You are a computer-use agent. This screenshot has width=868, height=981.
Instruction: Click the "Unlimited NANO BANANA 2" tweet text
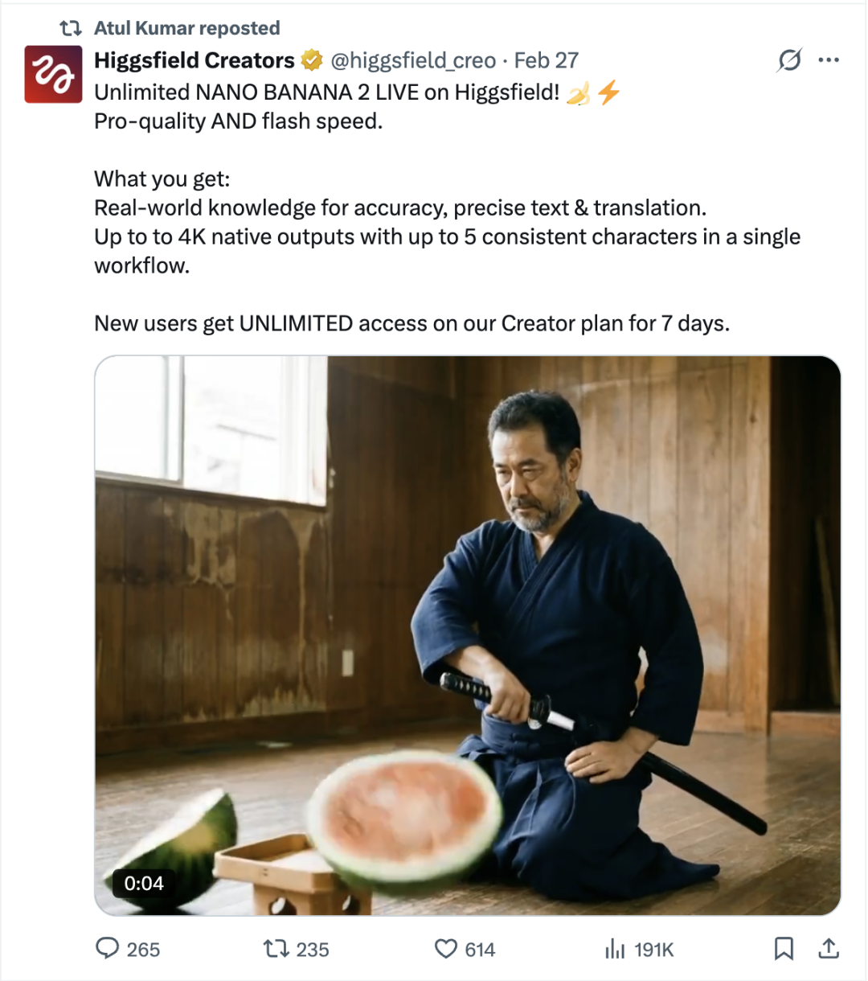pos(326,92)
